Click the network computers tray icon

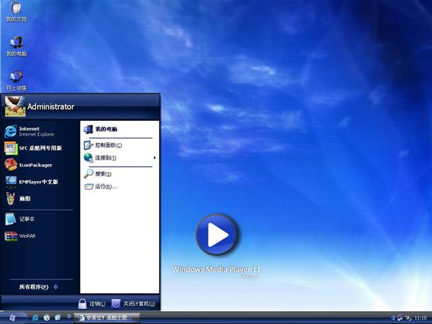[x=400, y=318]
